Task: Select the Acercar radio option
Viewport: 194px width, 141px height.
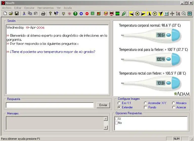Action: click(x=174, y=107)
